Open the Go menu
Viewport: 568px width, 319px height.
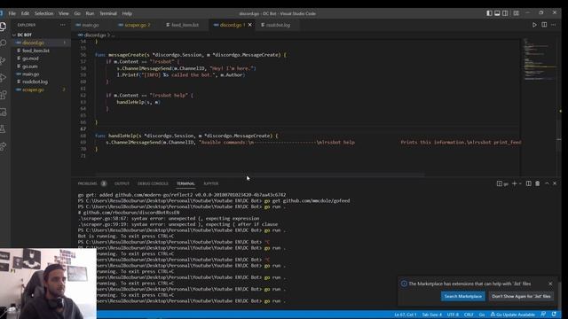pyautogui.click(x=77, y=13)
